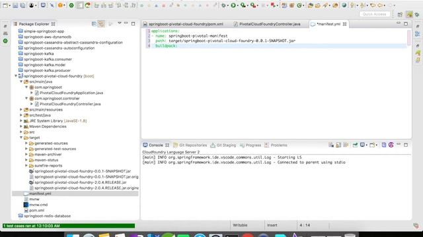Screen dimensions: 423x237
Task: Collapse the springboot-pivotal-cloud-foundry project
Action: pos(16,76)
